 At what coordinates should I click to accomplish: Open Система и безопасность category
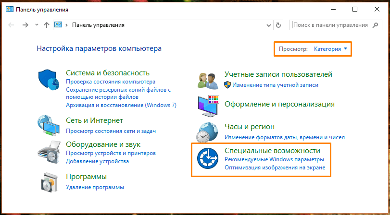click(107, 73)
